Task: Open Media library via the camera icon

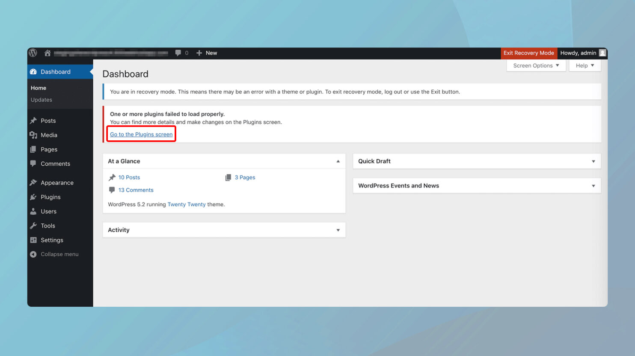Action: click(33, 135)
